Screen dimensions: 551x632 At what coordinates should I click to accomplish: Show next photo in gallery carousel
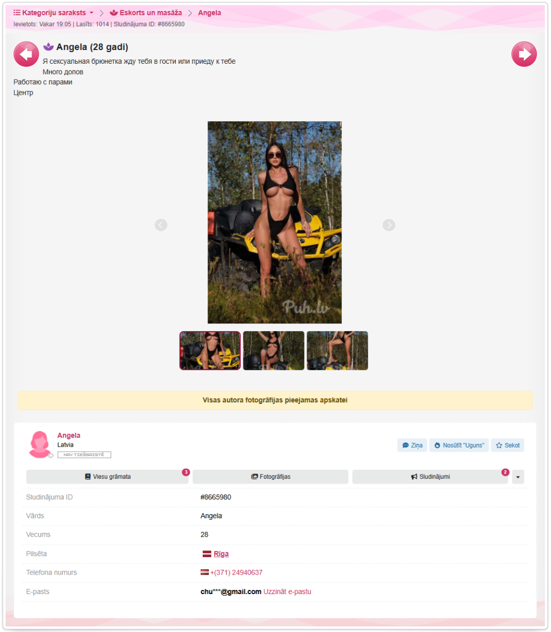pos(389,225)
